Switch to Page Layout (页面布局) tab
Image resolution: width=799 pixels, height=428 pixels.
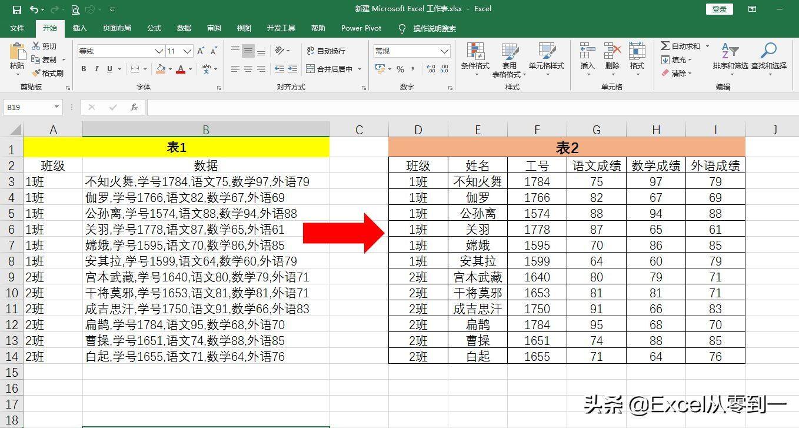[116, 28]
